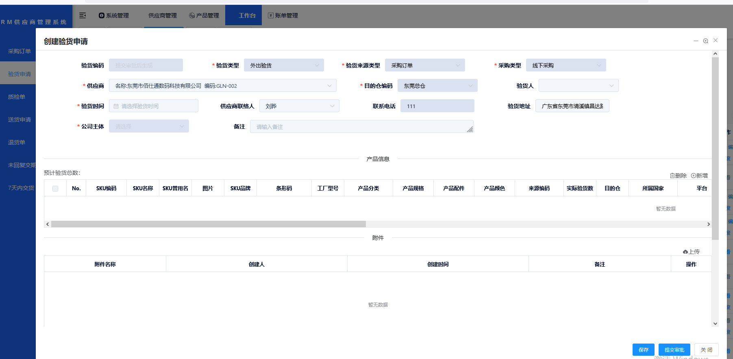The width and height of the screenshot is (733, 359).
Task: Click the dialog scrollbar down arrow
Action: (x=715, y=324)
